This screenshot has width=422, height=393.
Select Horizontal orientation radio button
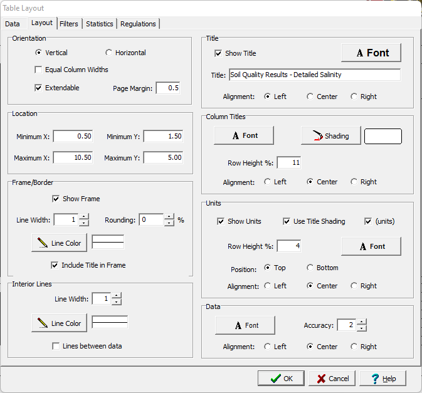pos(109,53)
